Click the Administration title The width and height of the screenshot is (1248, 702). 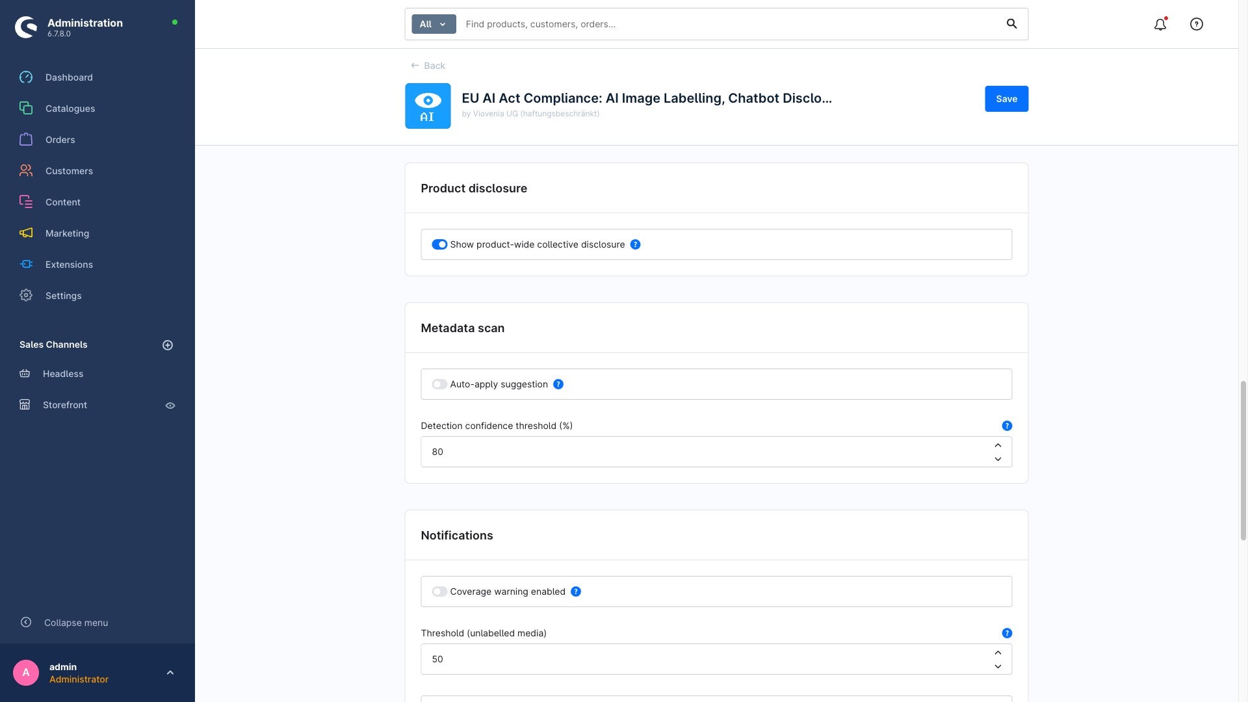tap(85, 23)
